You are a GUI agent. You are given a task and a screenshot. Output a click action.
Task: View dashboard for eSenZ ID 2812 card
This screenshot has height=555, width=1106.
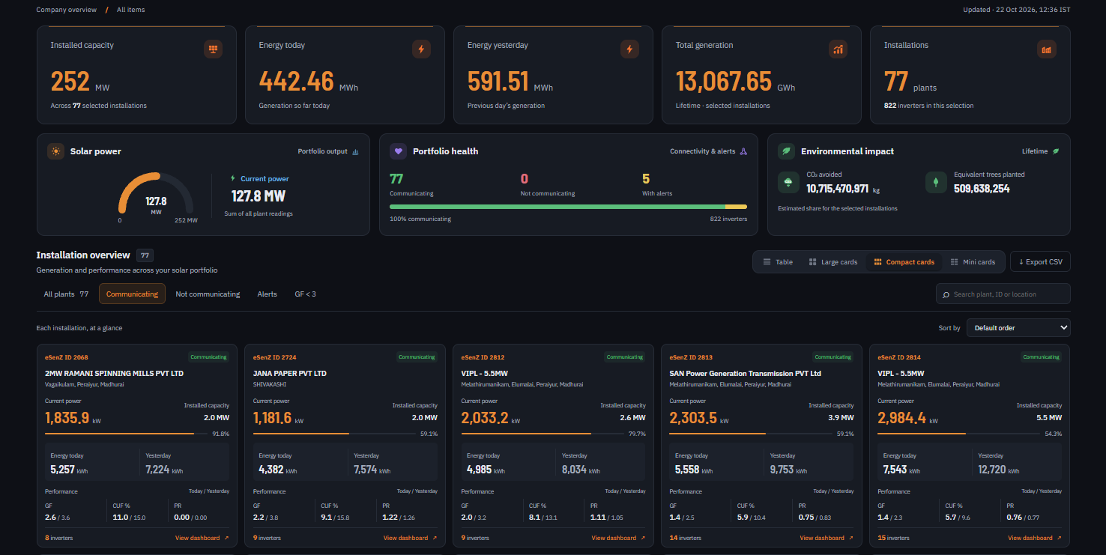pos(618,538)
